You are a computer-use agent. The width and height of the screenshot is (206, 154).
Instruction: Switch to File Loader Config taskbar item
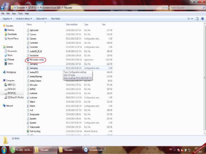94,150
